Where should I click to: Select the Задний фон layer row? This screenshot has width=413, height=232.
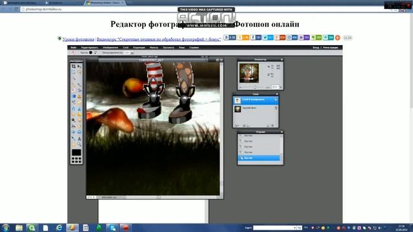pos(256,109)
